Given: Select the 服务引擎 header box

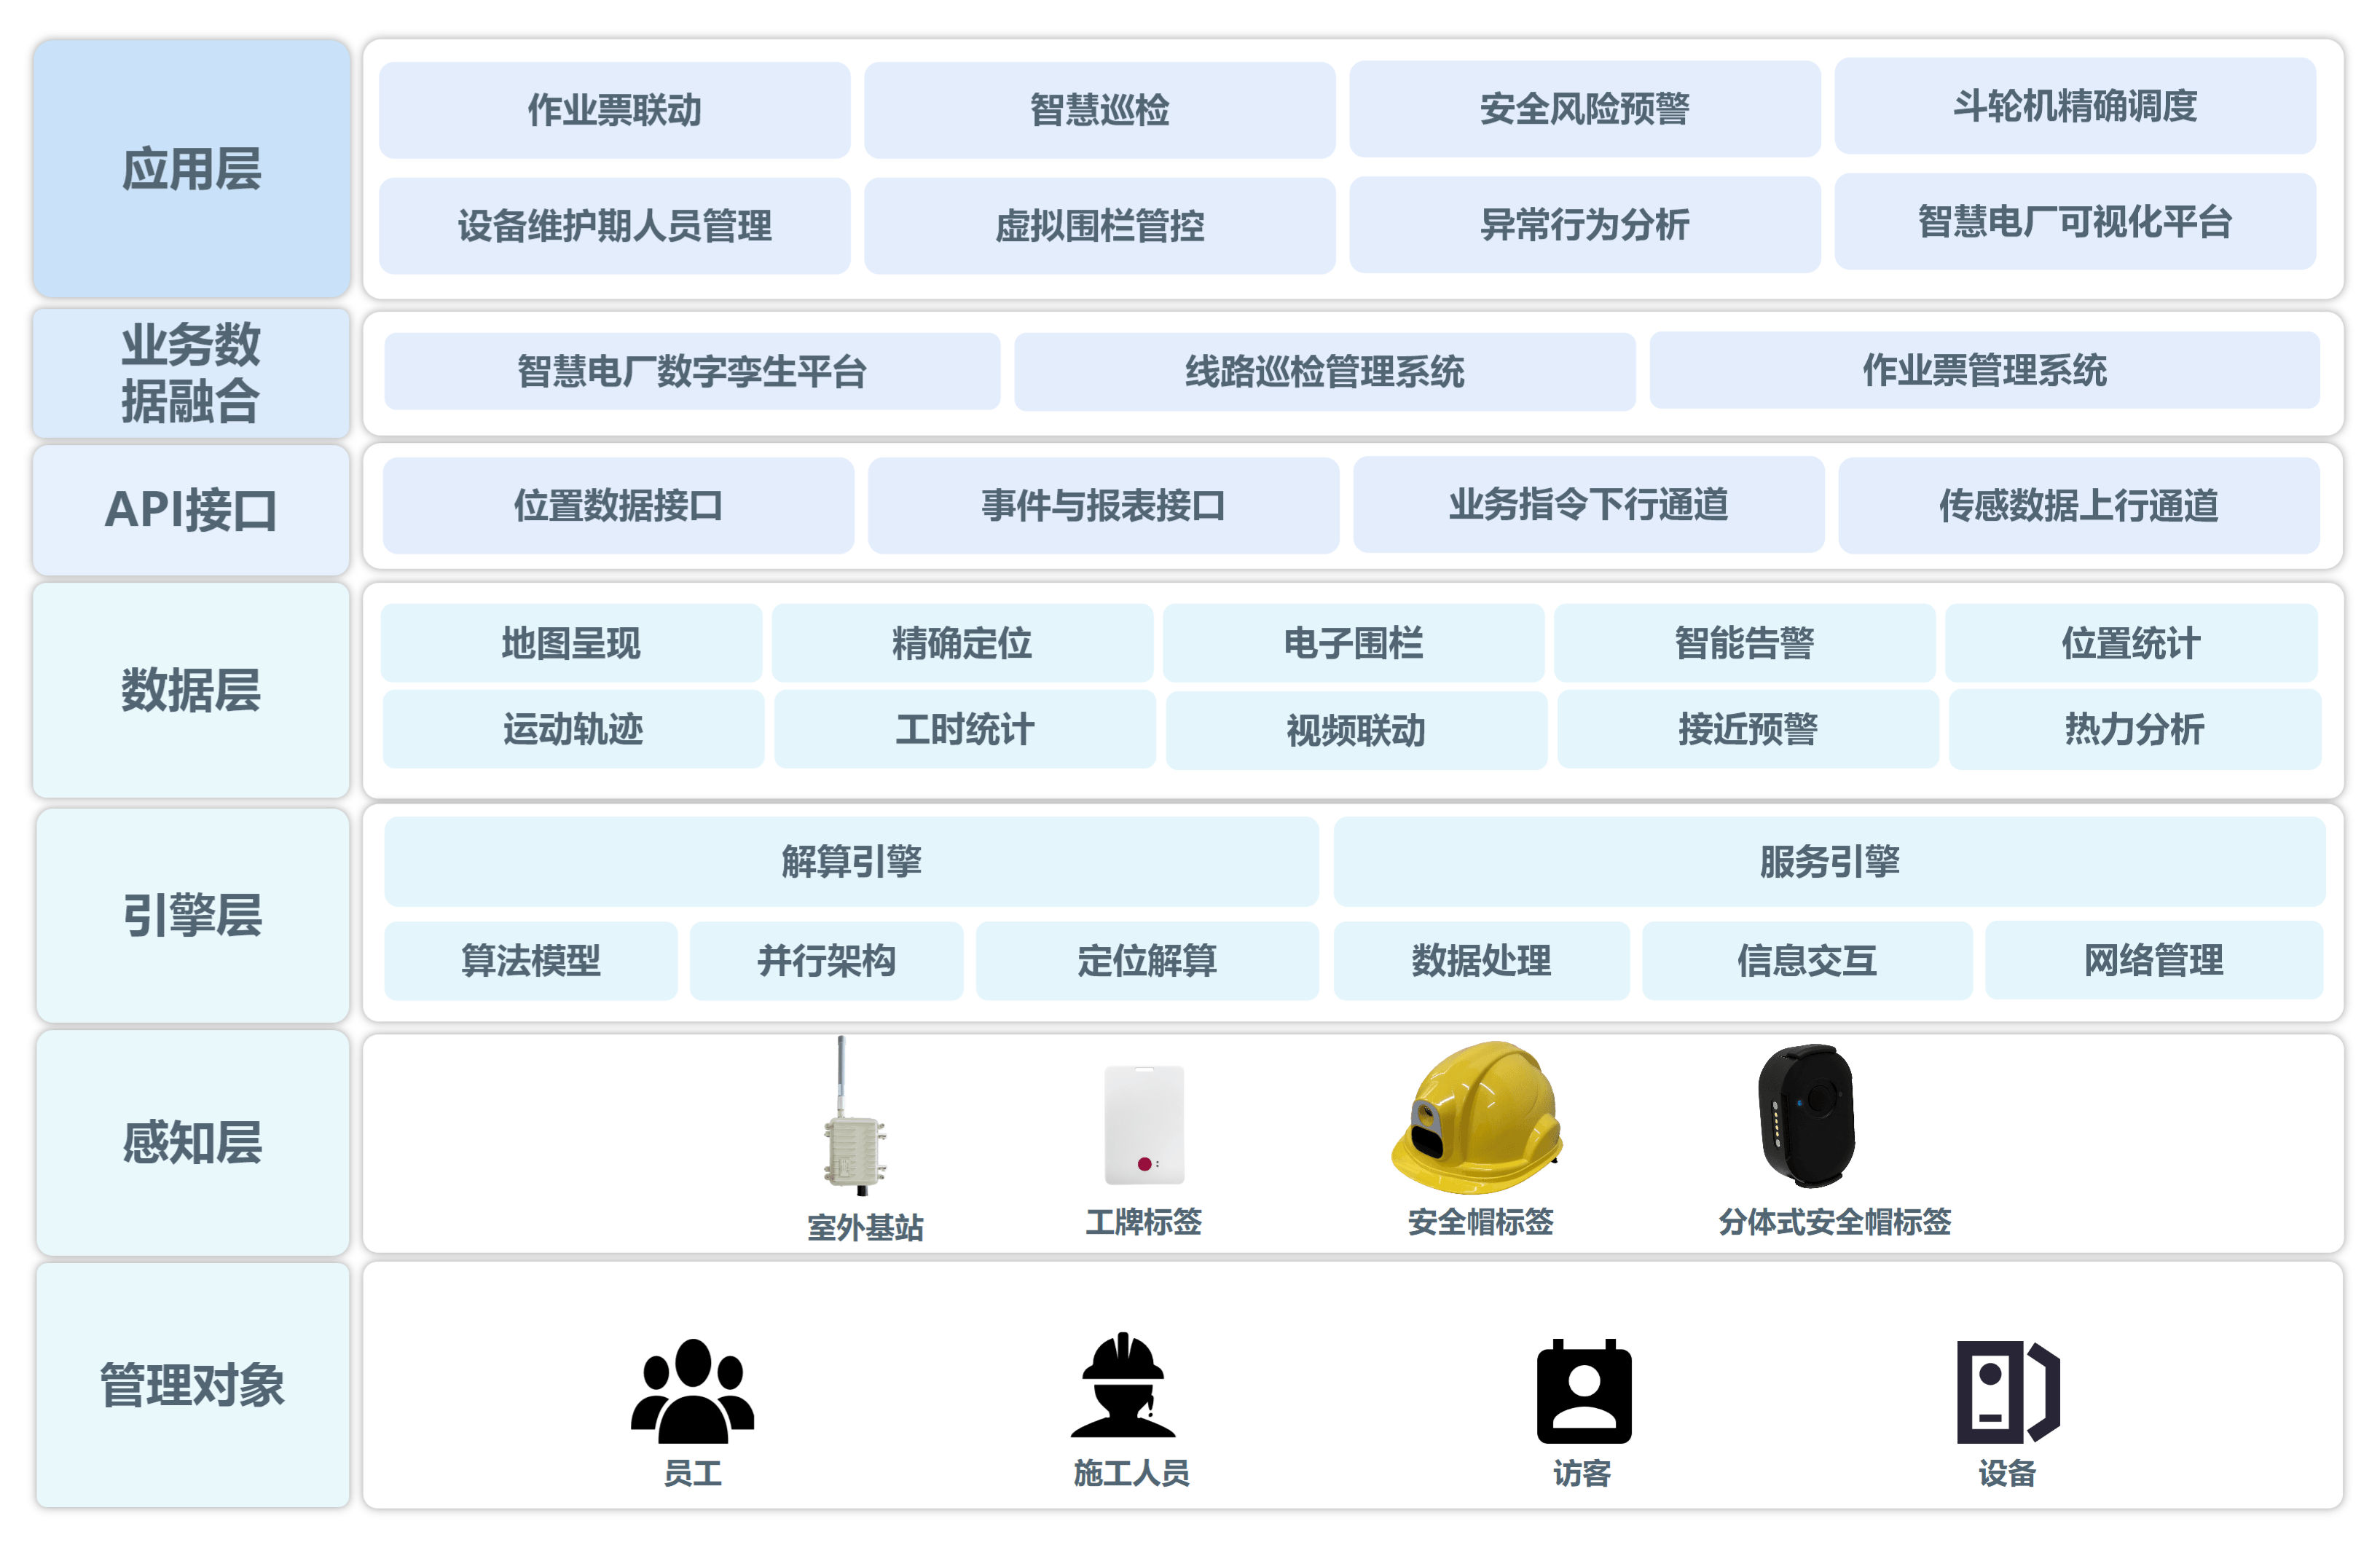Looking at the screenshot, I should (1829, 862).
